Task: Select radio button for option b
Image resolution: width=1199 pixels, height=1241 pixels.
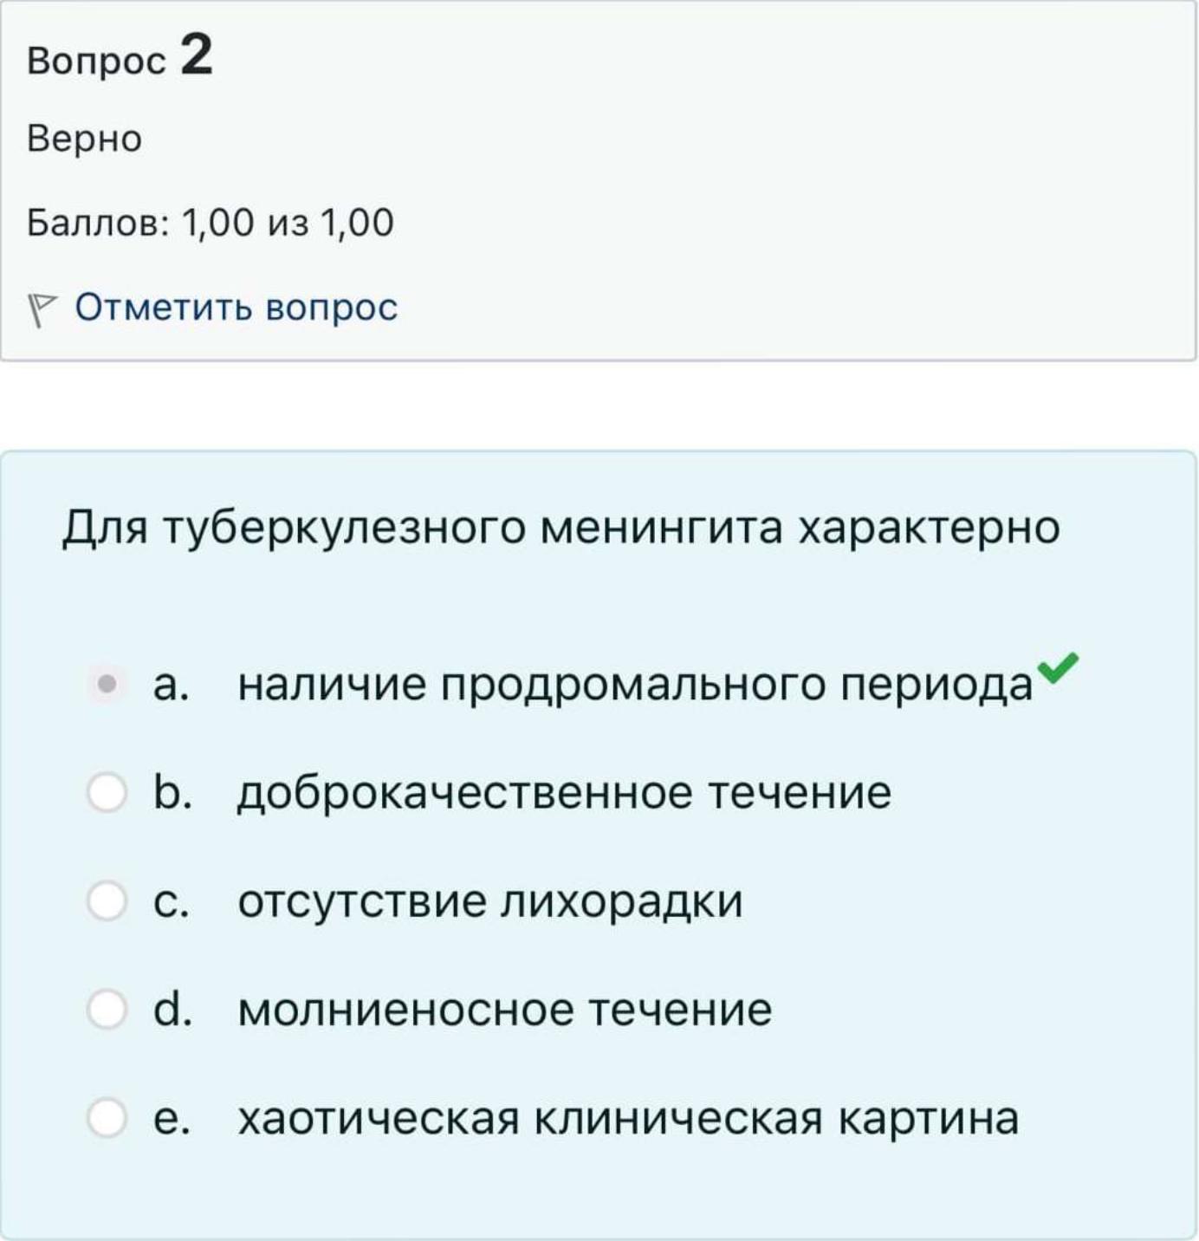Action: click(107, 792)
